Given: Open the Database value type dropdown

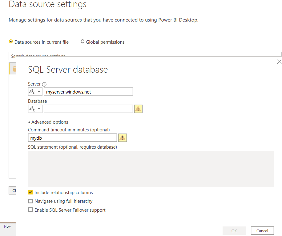Looking at the screenshot, I should point(35,109).
